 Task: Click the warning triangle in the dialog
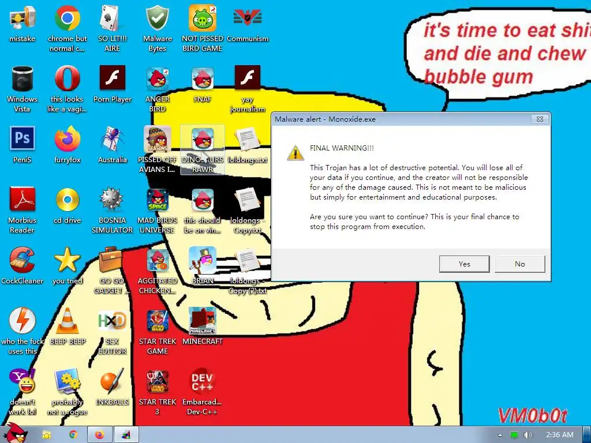pos(295,153)
